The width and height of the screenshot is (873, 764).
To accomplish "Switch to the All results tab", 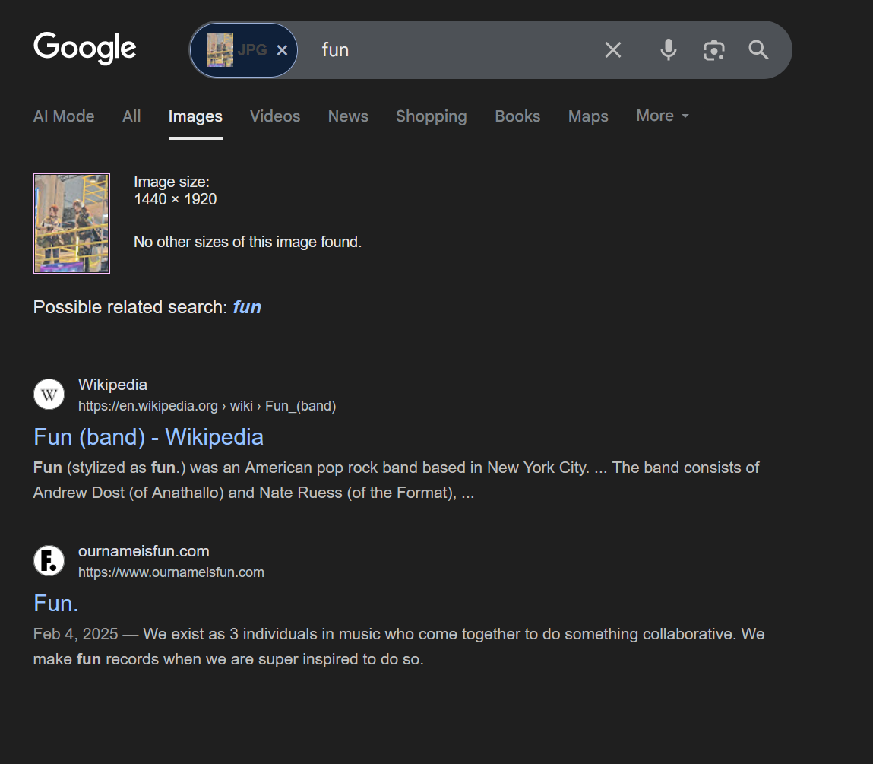I will click(131, 116).
